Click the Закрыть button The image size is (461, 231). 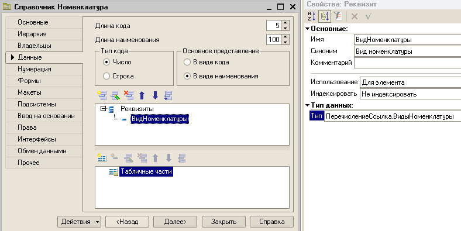(223, 222)
